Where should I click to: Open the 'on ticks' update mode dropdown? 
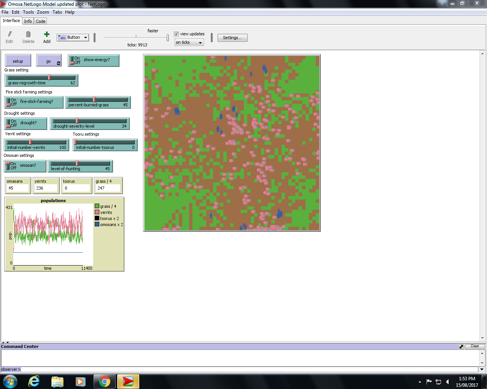coord(189,43)
